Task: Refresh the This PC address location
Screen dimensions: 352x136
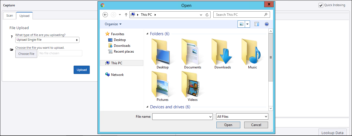Action: coord(207,15)
